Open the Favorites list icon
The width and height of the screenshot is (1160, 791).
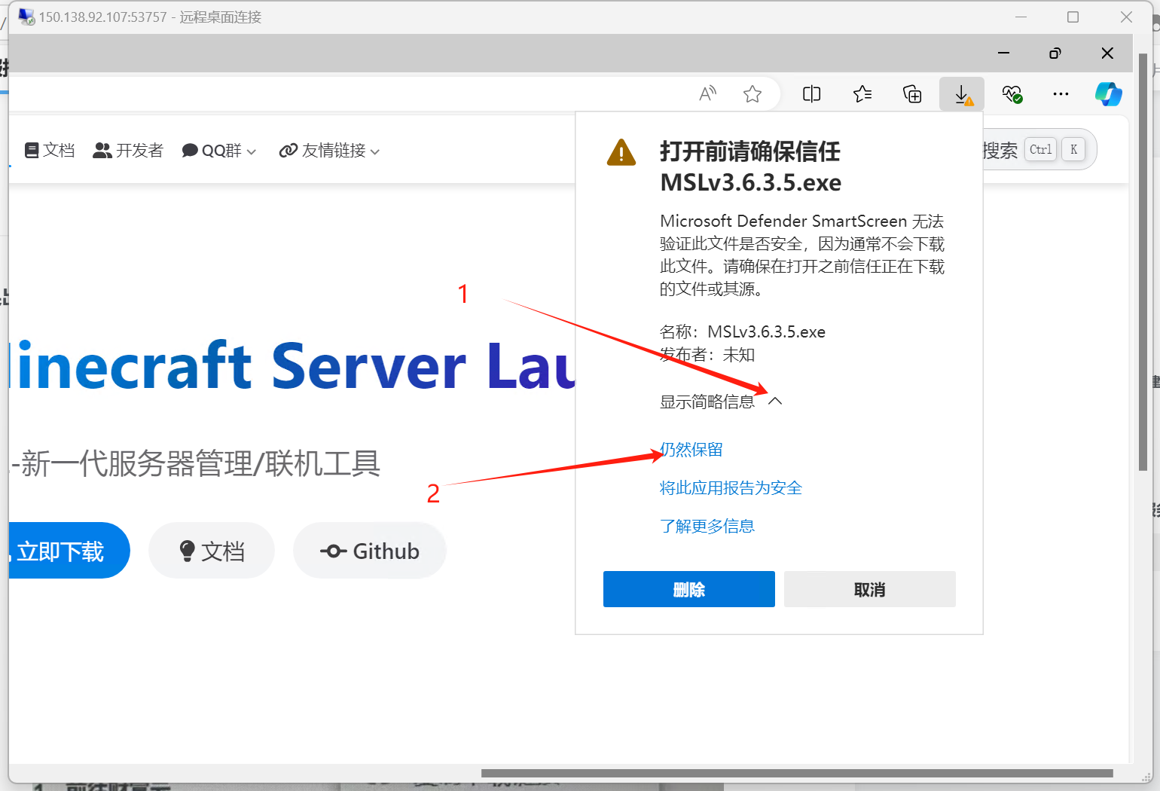862,94
